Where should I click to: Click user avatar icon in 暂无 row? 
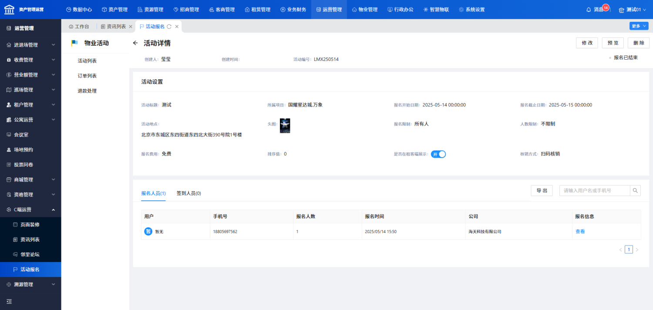pos(148,231)
